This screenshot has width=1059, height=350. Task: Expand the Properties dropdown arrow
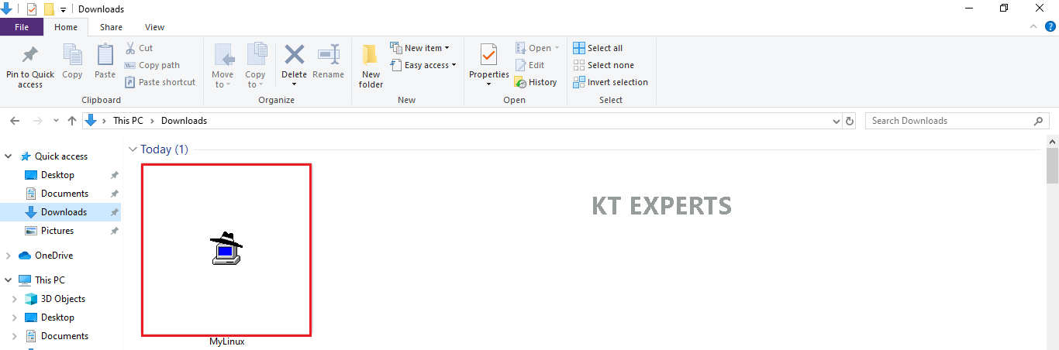(488, 84)
